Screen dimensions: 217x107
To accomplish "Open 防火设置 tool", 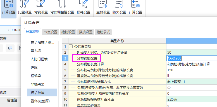I will [119, 8].
